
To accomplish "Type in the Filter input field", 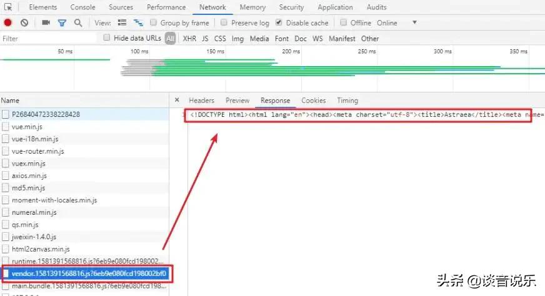I will pos(50,39).
